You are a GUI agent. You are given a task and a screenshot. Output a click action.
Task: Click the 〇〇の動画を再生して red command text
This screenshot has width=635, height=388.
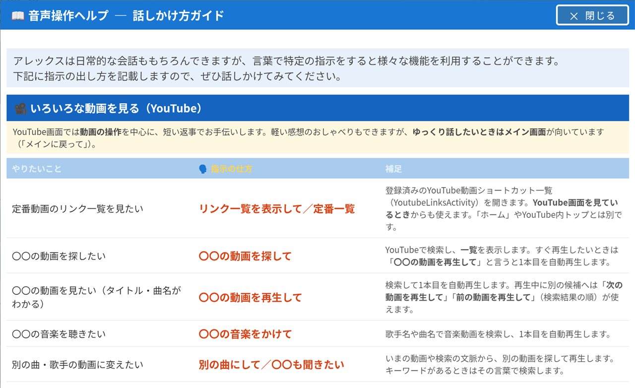coord(251,297)
